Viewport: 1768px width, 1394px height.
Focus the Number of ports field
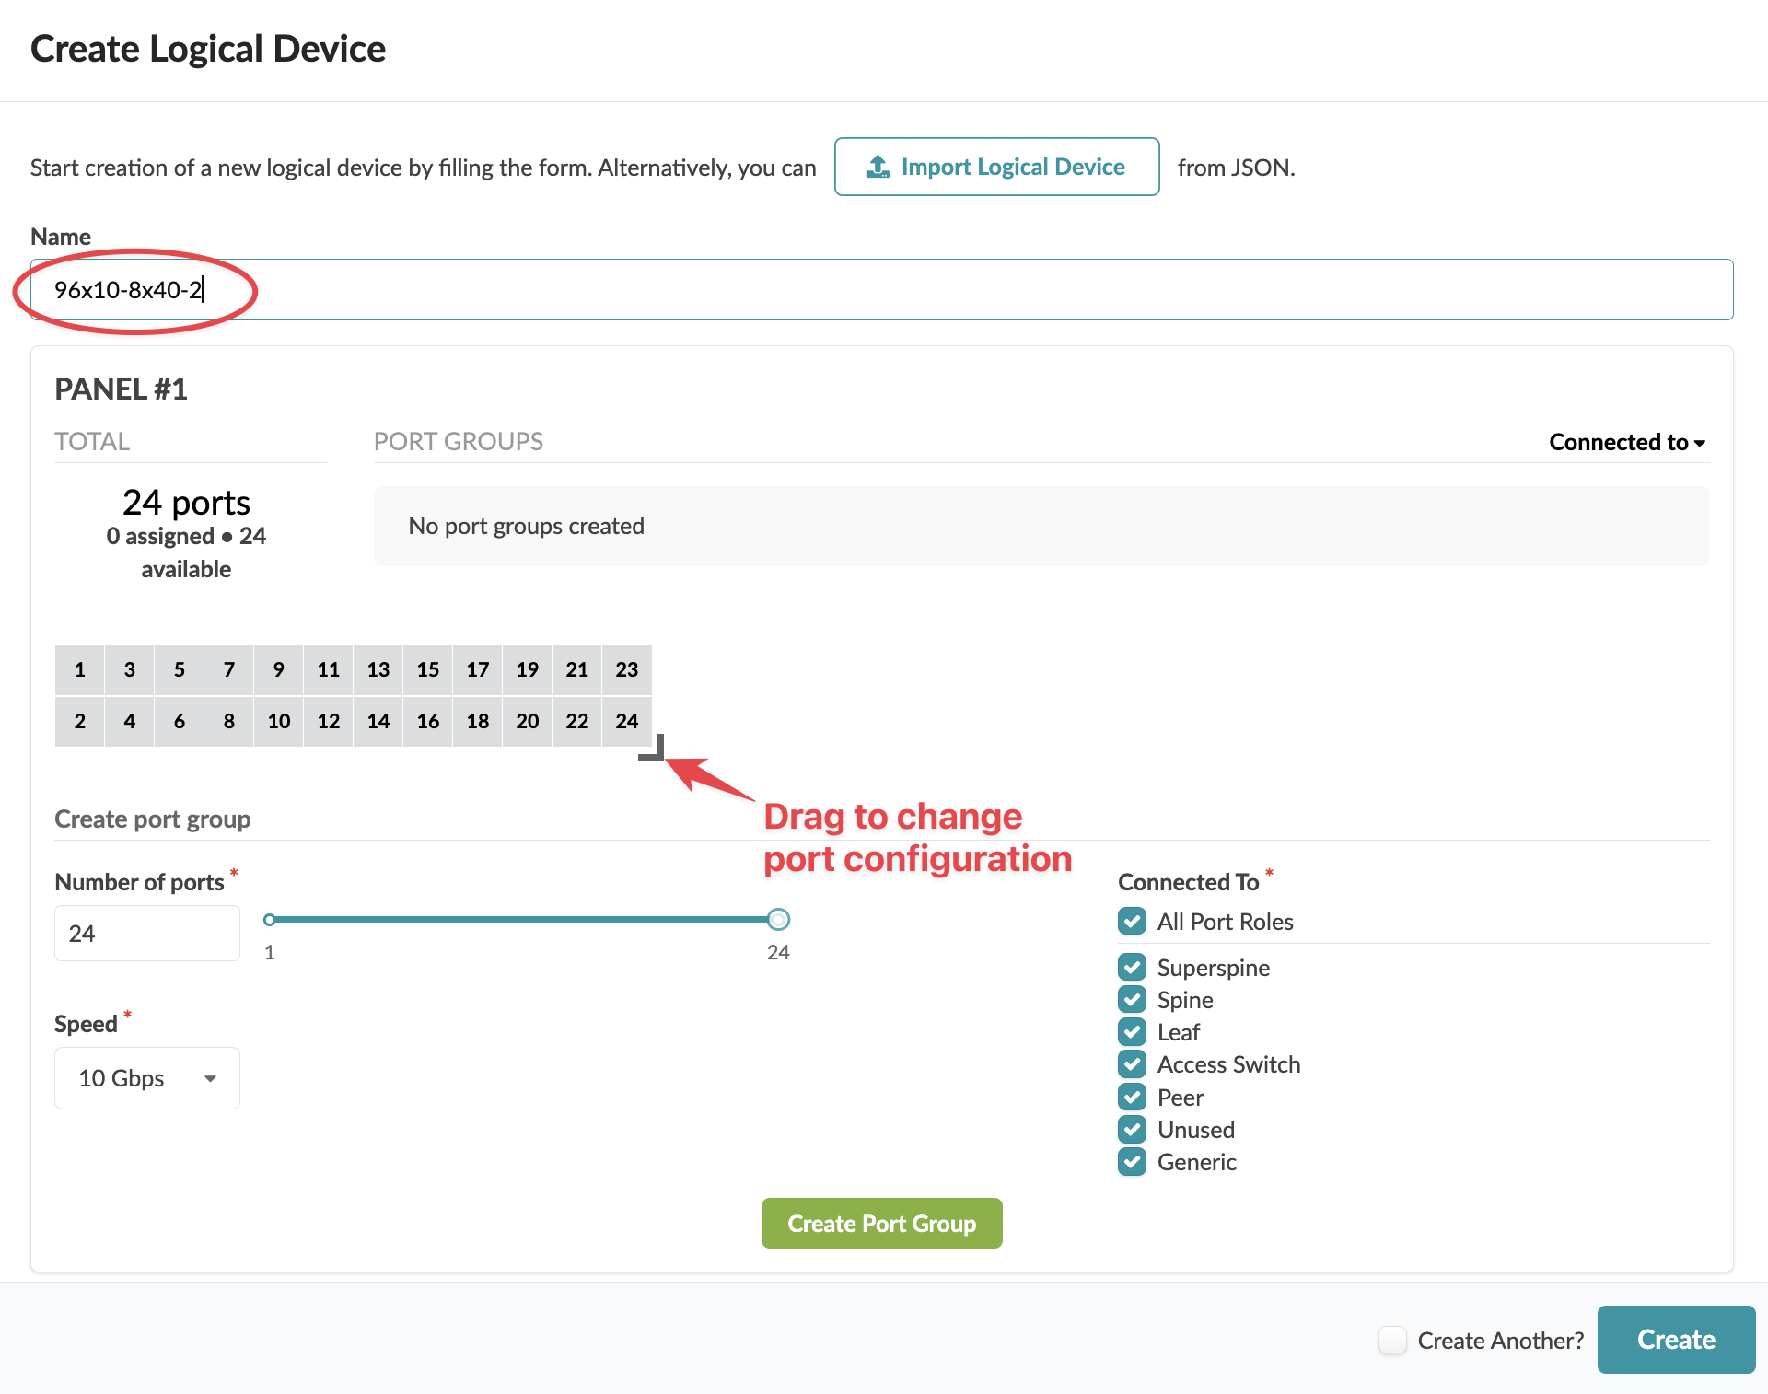coord(147,934)
